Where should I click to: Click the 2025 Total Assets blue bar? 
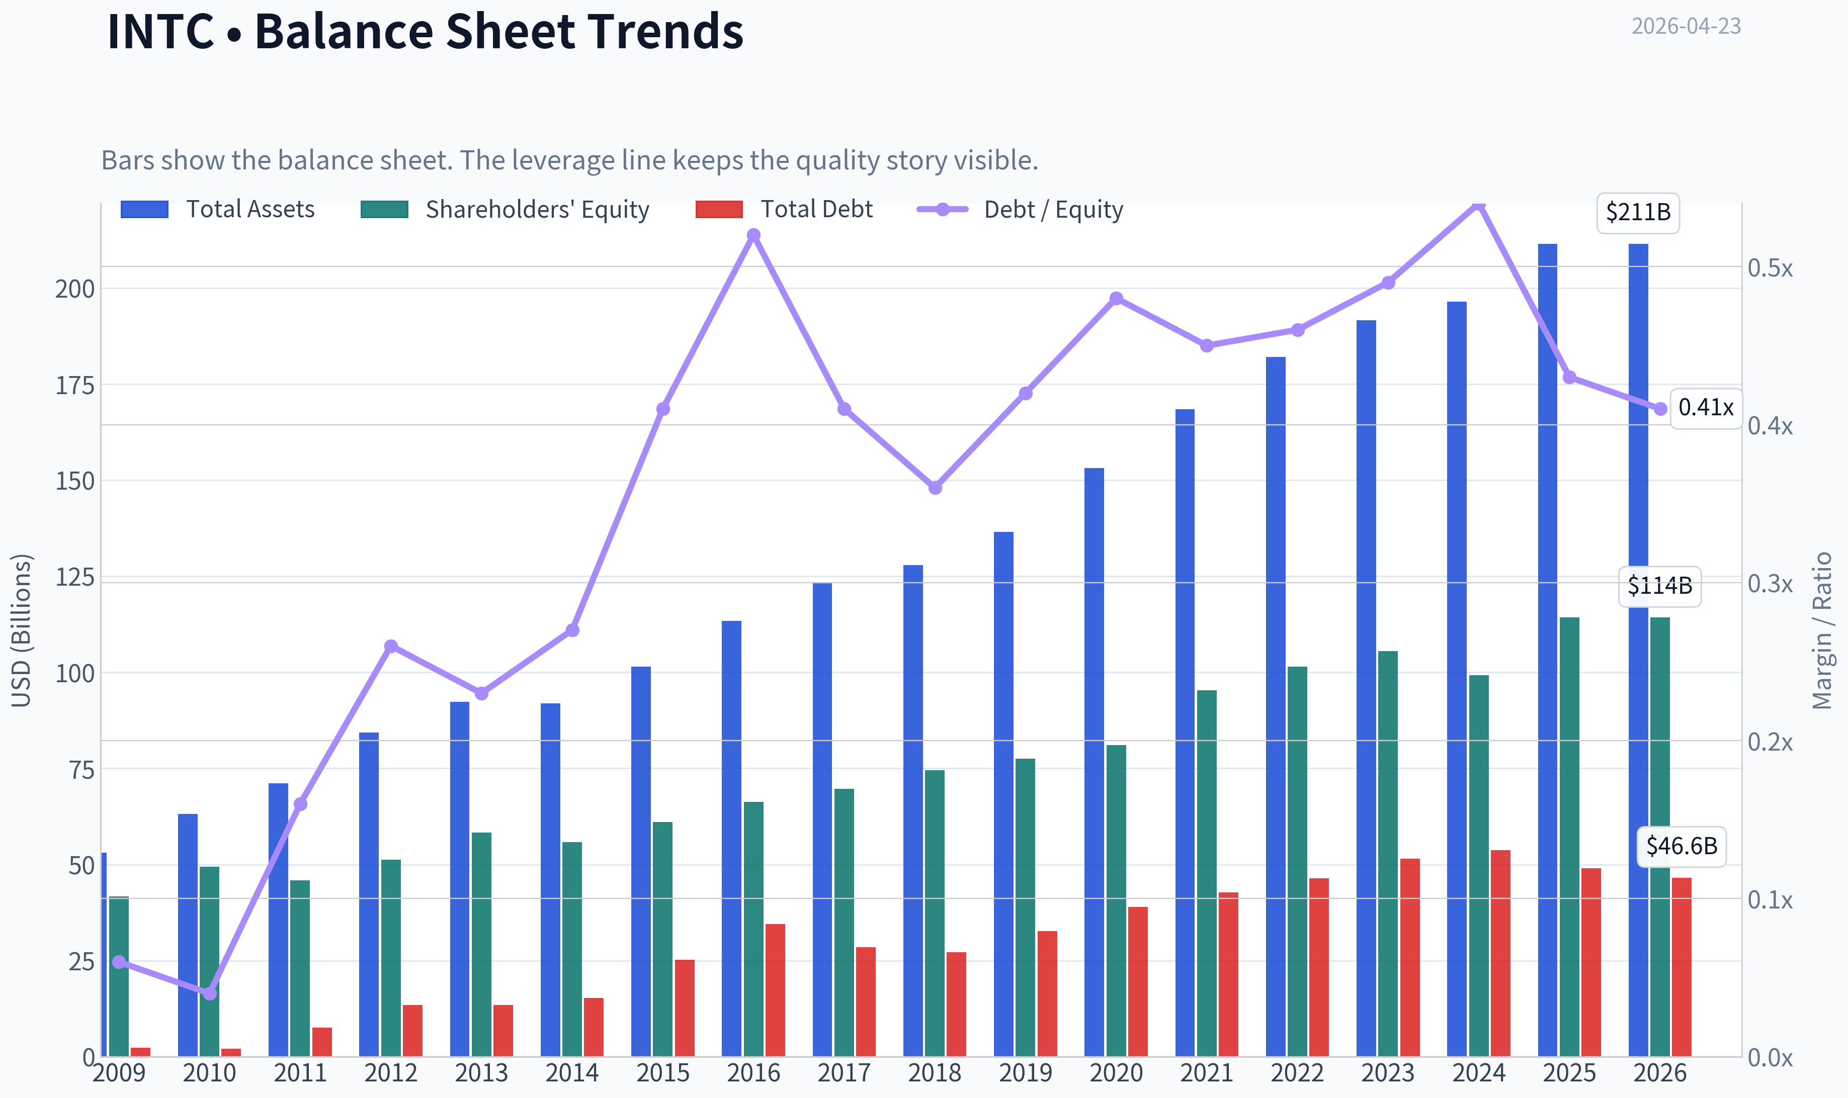[1548, 650]
